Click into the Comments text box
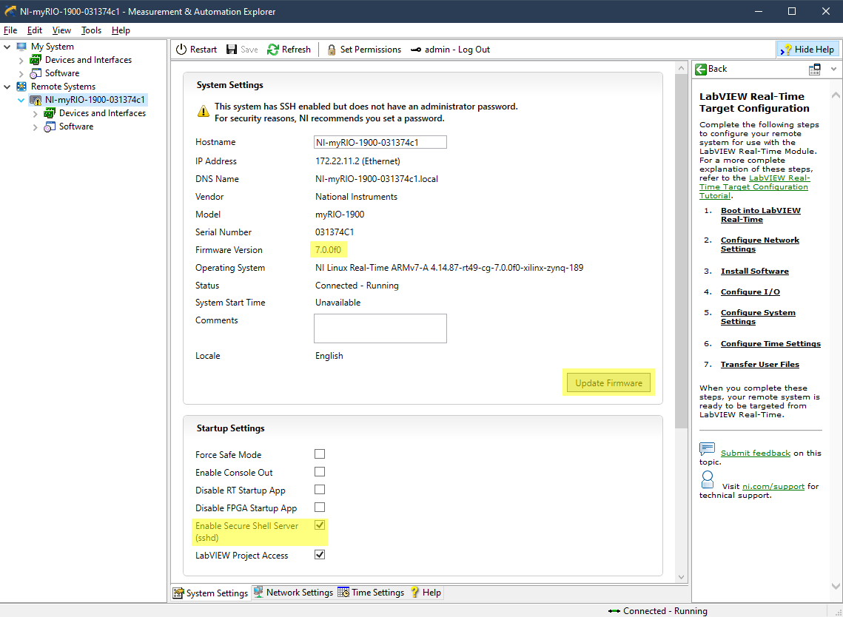This screenshot has width=843, height=617. coord(380,328)
